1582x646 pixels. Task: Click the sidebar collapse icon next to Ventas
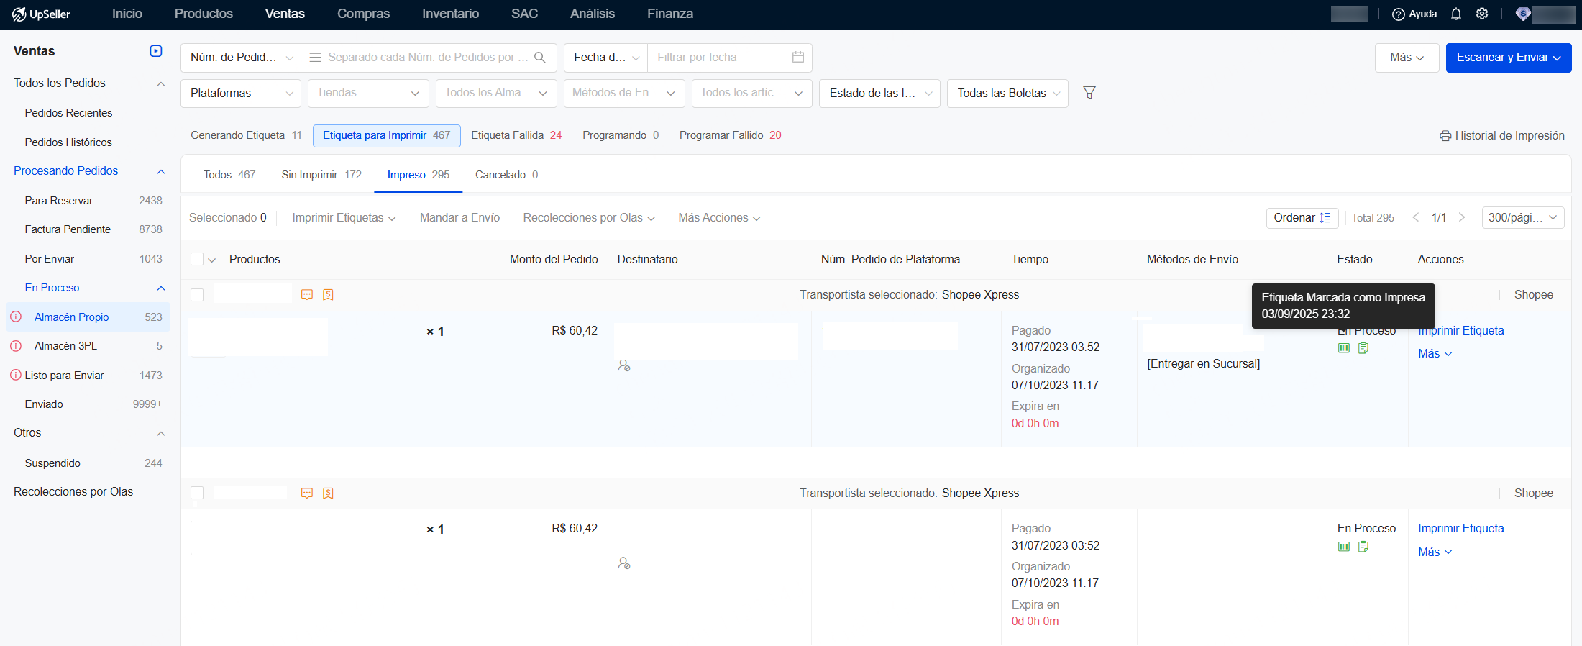[x=156, y=51]
